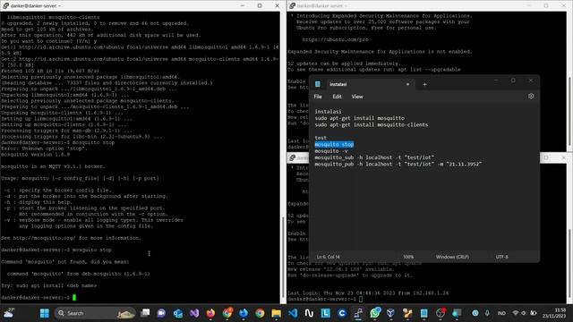Open Microsoft Teams chat icon on taskbar
Screen dimensions: 573x322
pyautogui.click(x=161, y=313)
